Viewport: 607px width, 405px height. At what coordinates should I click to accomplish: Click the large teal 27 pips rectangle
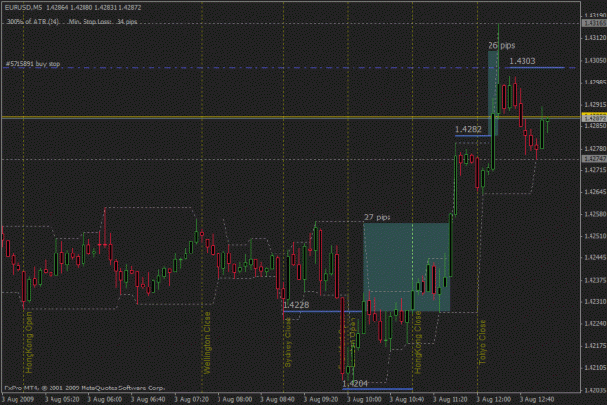click(407, 267)
